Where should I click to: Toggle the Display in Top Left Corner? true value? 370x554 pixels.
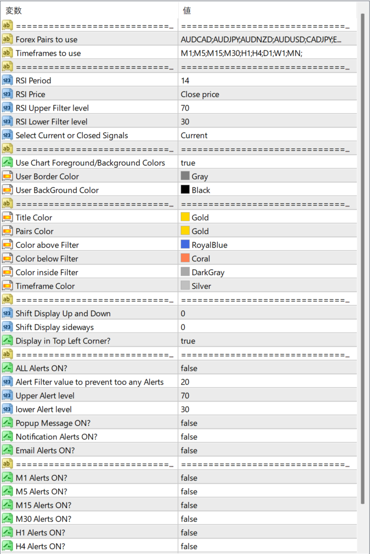coord(267,341)
